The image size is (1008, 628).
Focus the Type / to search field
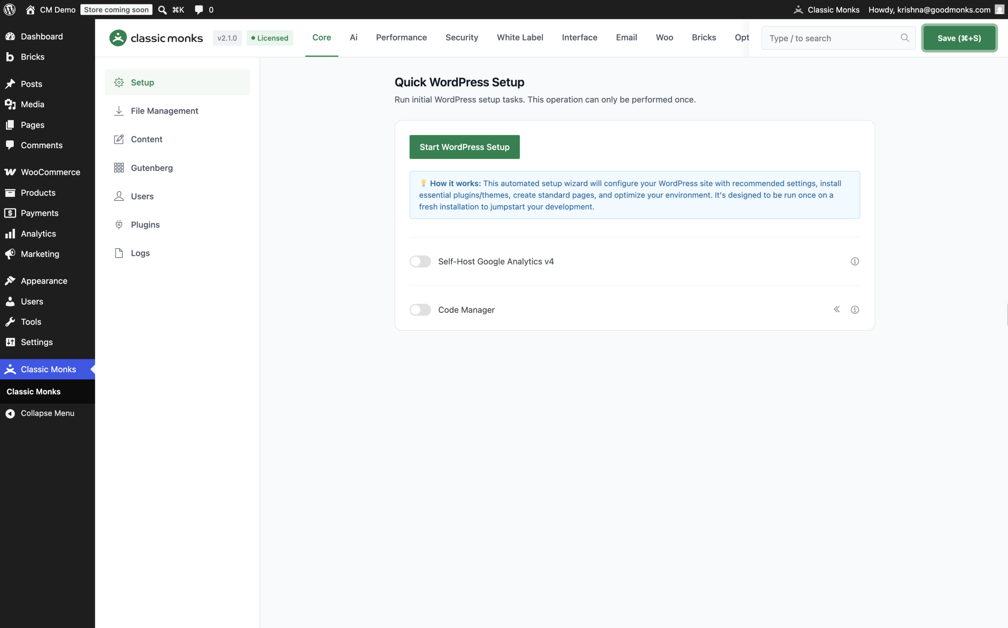click(838, 38)
